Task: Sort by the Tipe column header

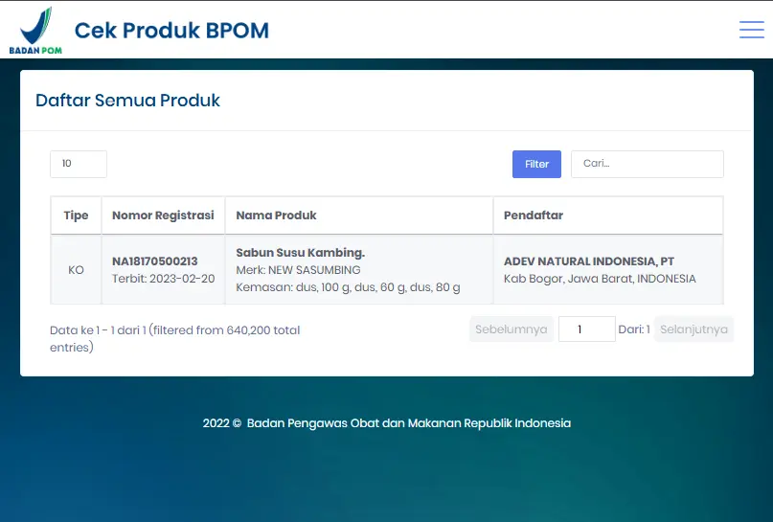Action: [x=76, y=216]
